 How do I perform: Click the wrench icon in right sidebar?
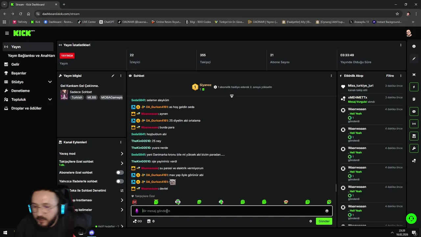tap(414, 148)
